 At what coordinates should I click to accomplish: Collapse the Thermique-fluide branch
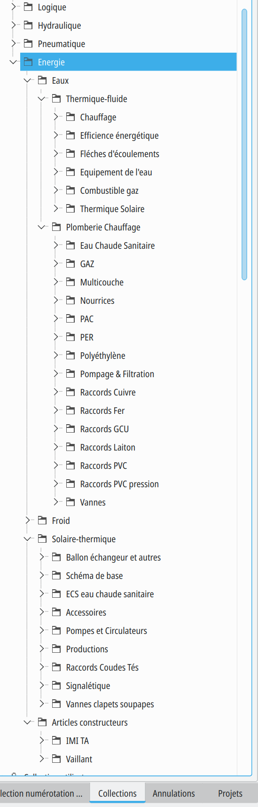click(x=41, y=99)
